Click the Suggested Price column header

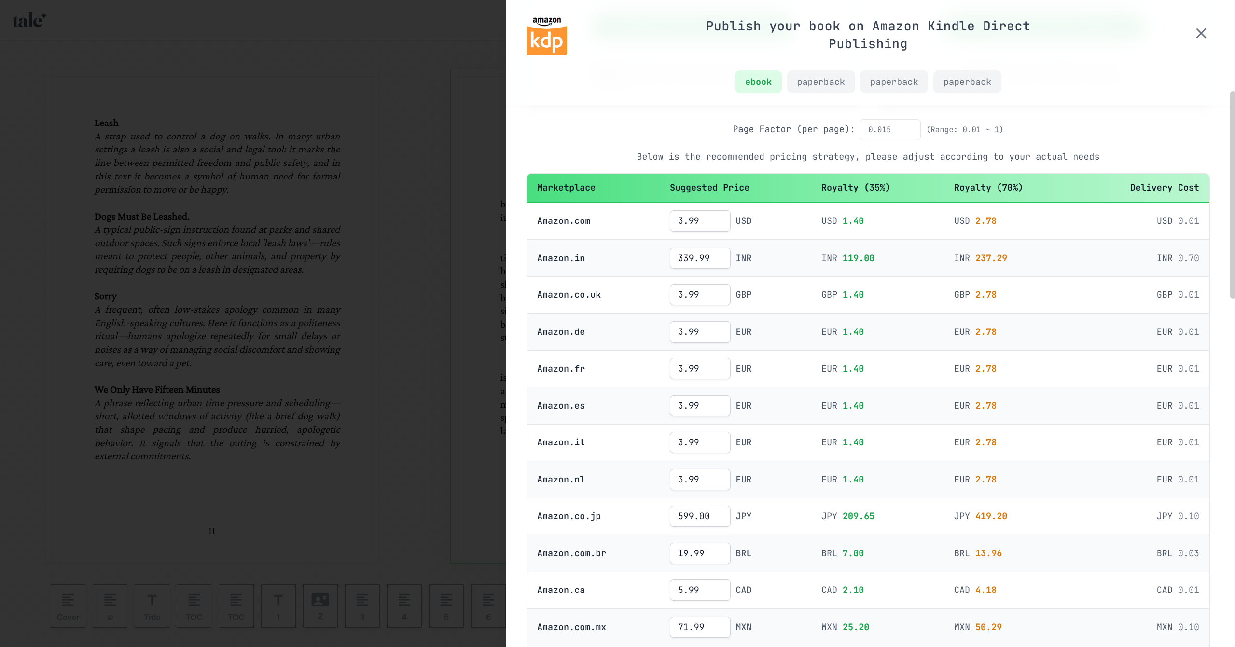(x=709, y=188)
